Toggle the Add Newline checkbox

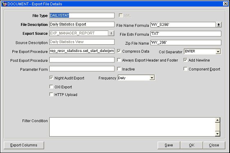[x=185, y=60]
